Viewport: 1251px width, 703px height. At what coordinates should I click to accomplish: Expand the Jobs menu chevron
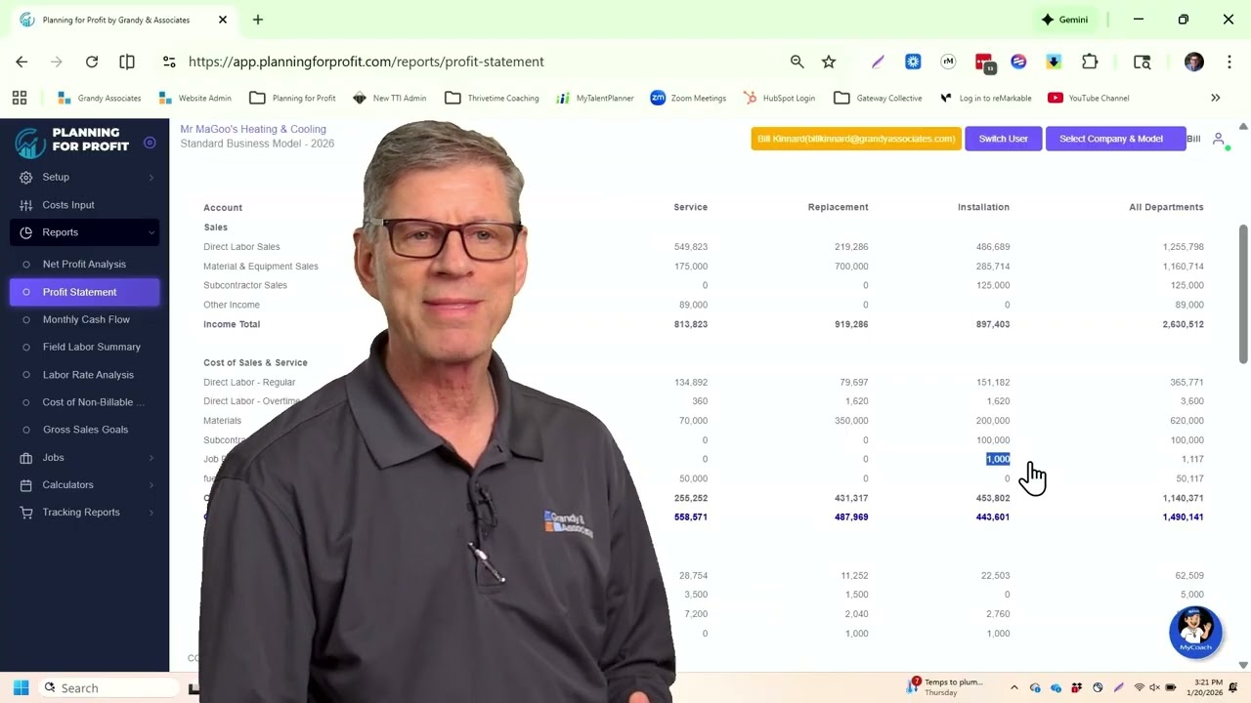(151, 458)
